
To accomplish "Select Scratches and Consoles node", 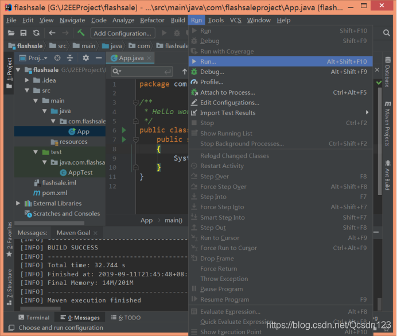I will (x=63, y=214).
